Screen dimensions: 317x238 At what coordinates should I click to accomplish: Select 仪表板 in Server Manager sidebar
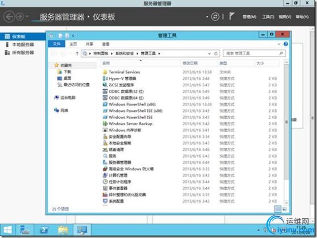[23, 36]
